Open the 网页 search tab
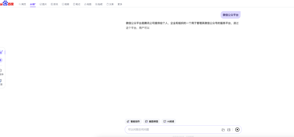This screenshot has height=137, width=294. 23,4
